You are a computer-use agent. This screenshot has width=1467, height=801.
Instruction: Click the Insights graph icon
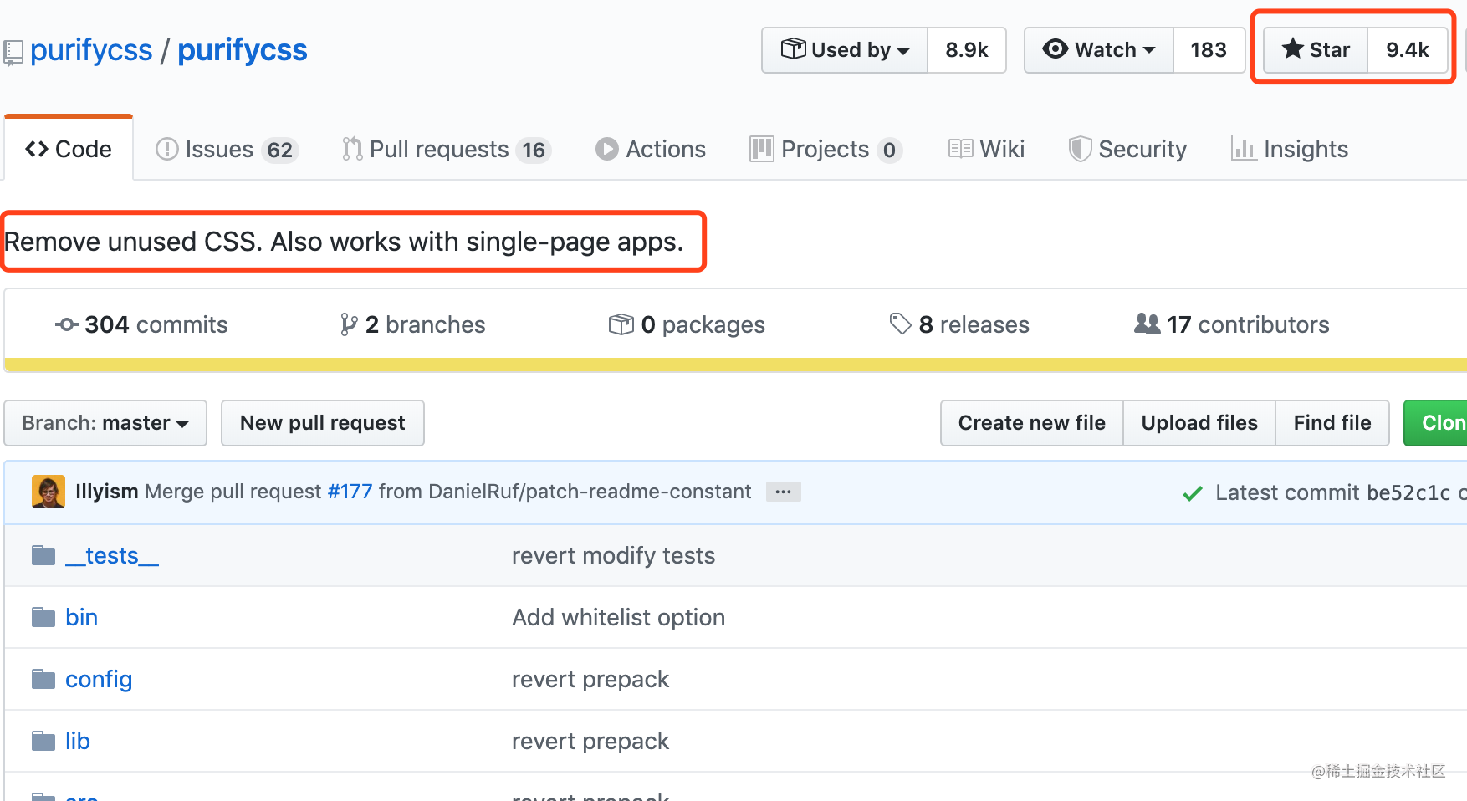(1244, 149)
